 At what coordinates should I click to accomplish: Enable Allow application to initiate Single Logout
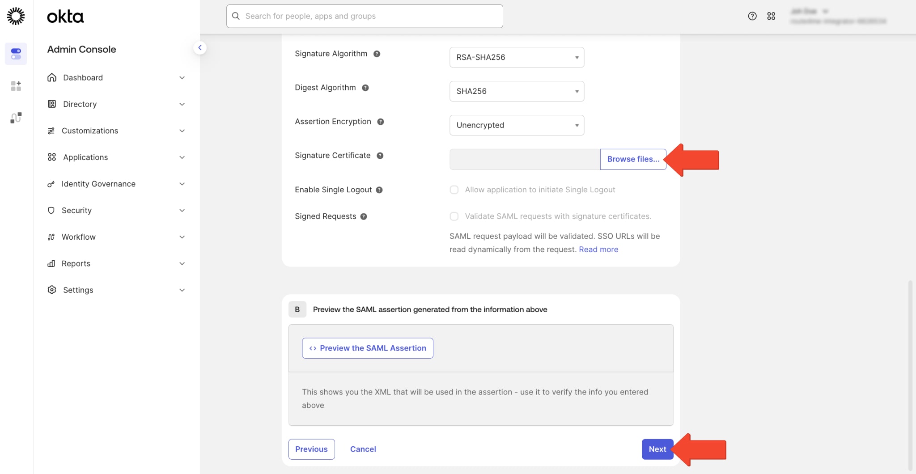(454, 190)
